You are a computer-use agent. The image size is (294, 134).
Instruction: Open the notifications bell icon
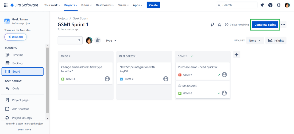point(262,5)
